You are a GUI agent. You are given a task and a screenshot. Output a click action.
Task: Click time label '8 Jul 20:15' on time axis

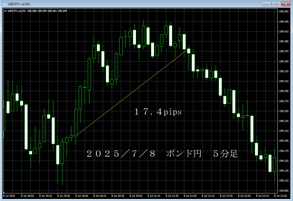100,196
